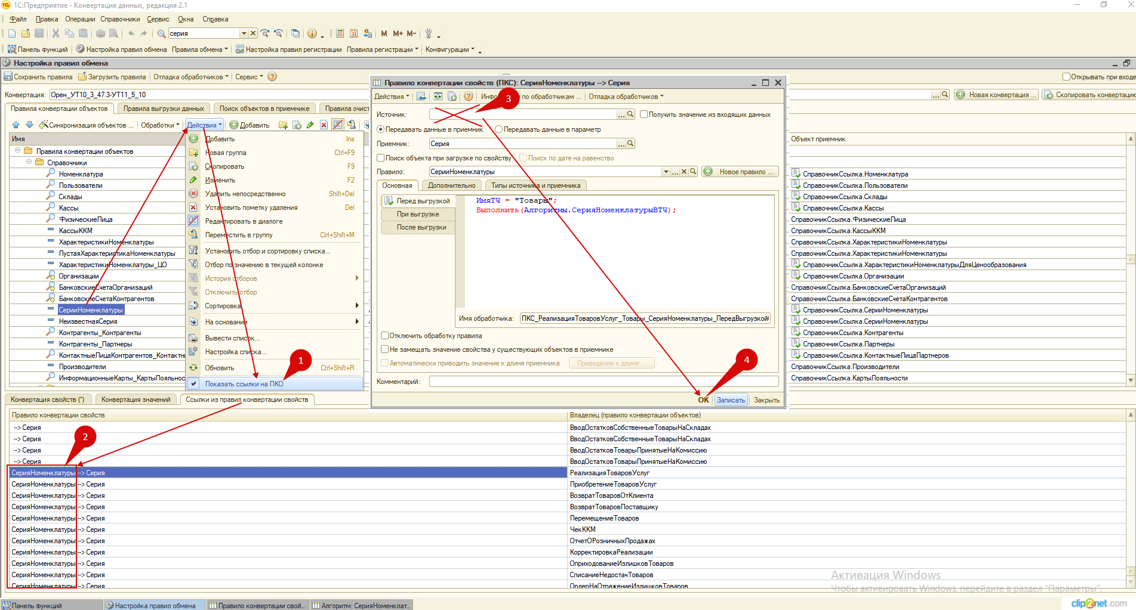Viewport: 1136px width, 610px height.
Task: Click the help icon in ПКС dialog toolbar
Action: [469, 97]
